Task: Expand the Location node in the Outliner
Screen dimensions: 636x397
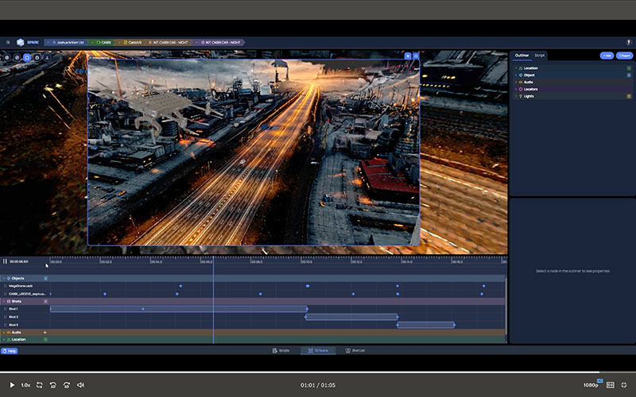Action: (x=516, y=68)
